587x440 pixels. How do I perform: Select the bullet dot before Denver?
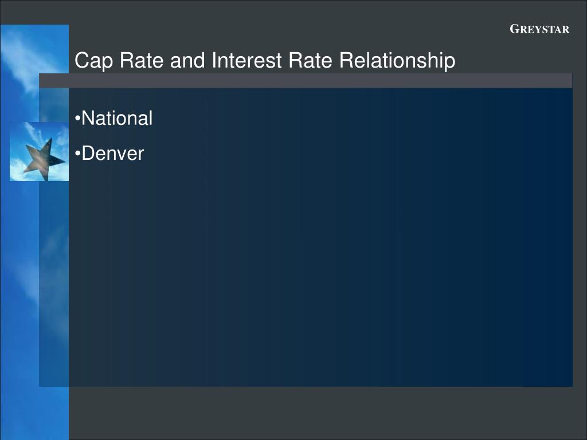[x=77, y=154]
